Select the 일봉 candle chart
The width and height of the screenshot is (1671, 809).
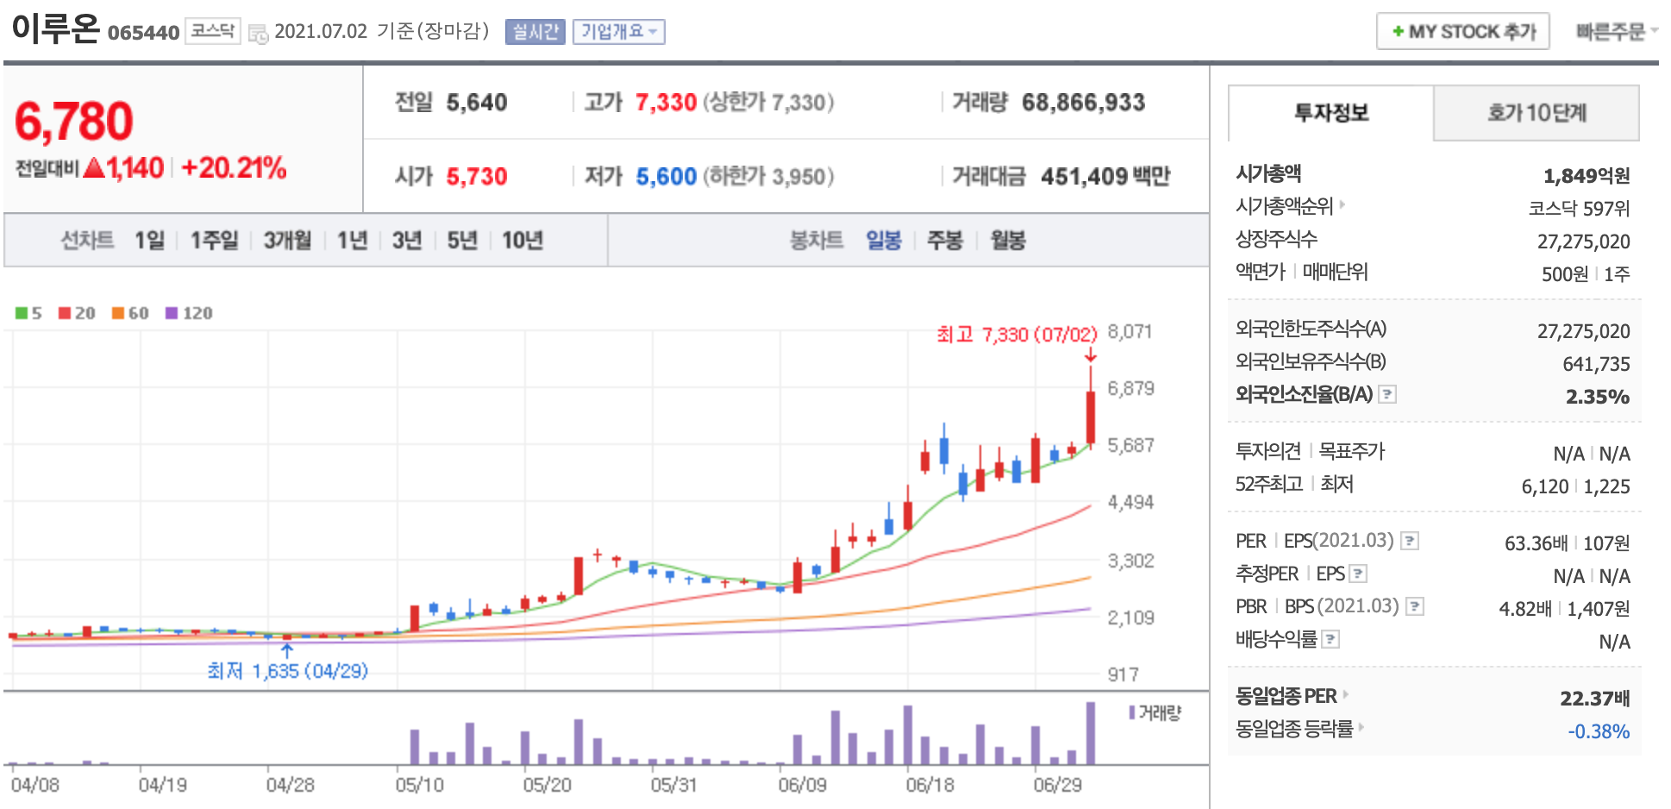[884, 240]
